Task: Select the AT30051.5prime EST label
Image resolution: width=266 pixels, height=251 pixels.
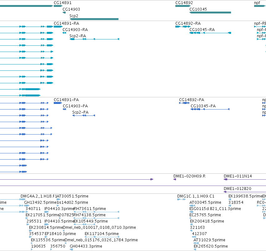Action: (x=73, y=196)
